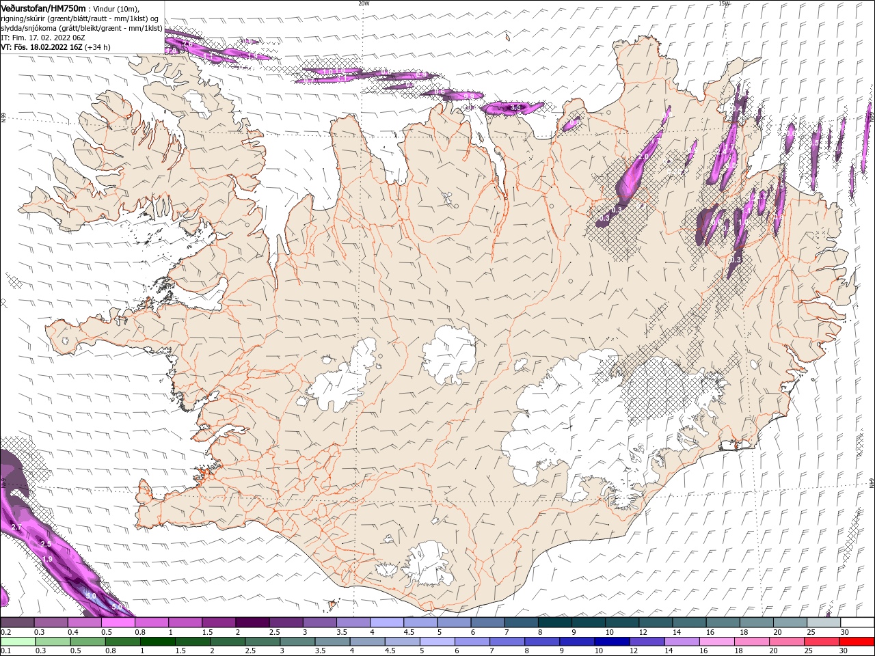Pick the pale grey 25 swatch in the snow scale

(x=823, y=623)
